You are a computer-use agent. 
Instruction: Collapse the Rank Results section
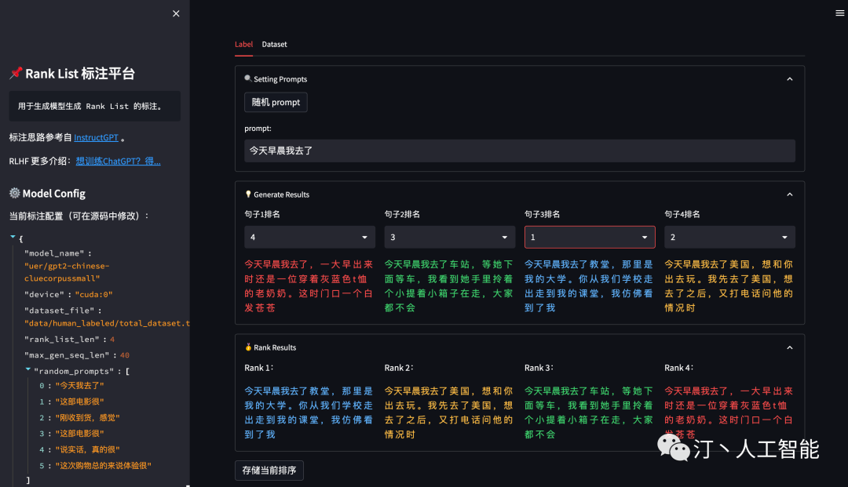(789, 347)
